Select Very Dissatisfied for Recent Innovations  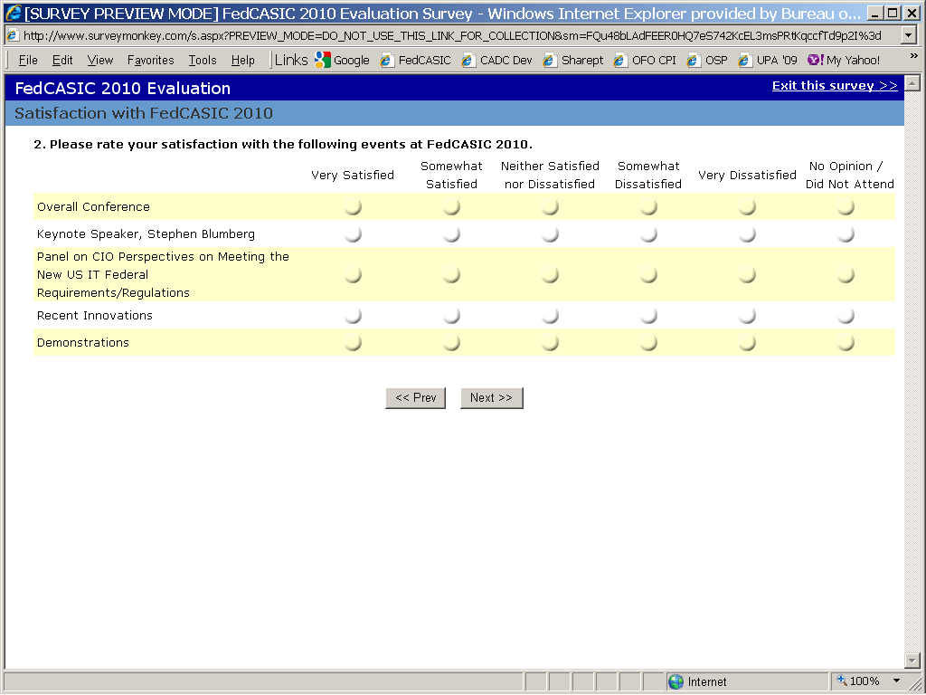(x=748, y=316)
